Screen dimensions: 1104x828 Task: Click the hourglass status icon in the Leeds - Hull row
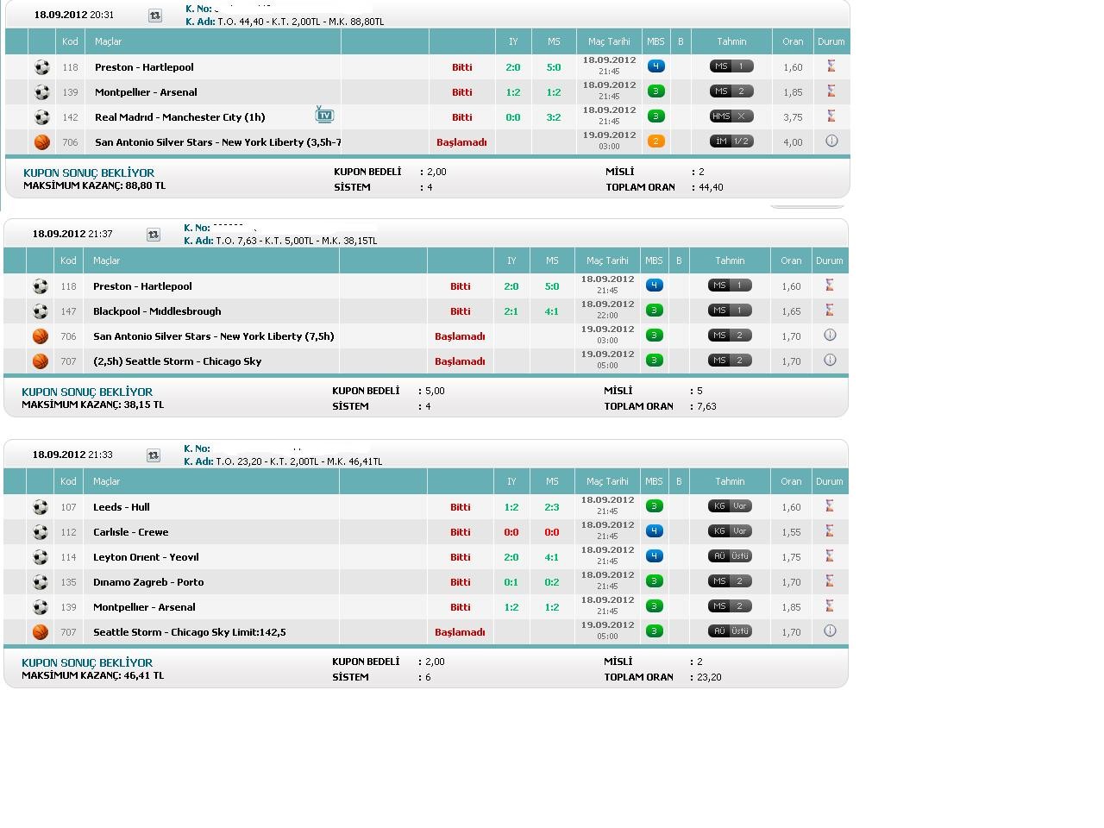pos(830,505)
